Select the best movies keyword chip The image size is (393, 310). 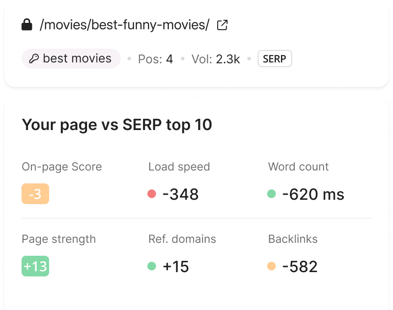coord(71,59)
